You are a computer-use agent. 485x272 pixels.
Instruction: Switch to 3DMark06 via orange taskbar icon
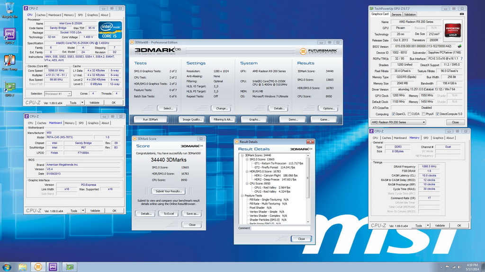[x=38, y=267]
